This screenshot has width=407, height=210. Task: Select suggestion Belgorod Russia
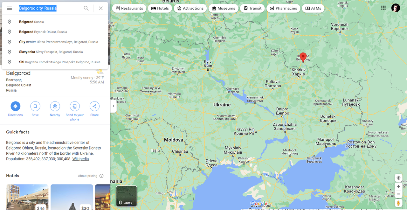(x=55, y=22)
